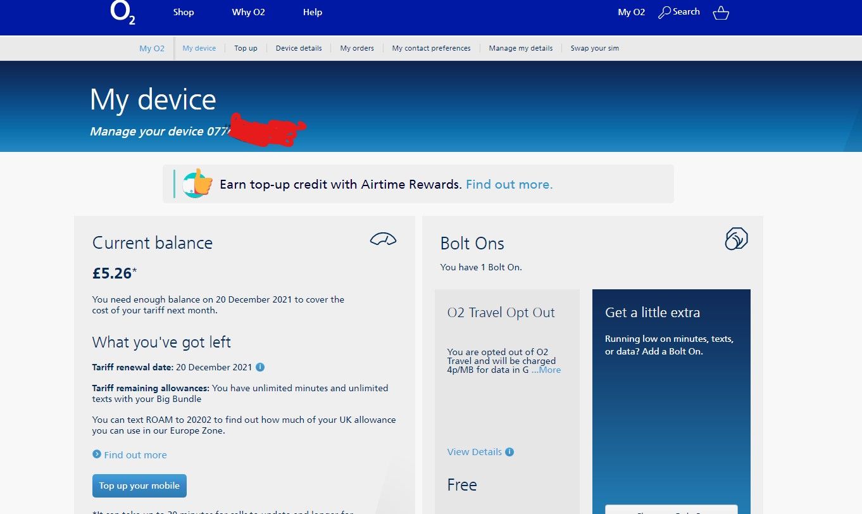Open the Shop menu

(183, 11)
